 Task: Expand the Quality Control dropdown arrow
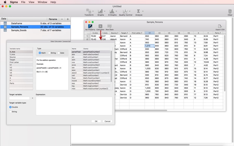tap(130, 11)
